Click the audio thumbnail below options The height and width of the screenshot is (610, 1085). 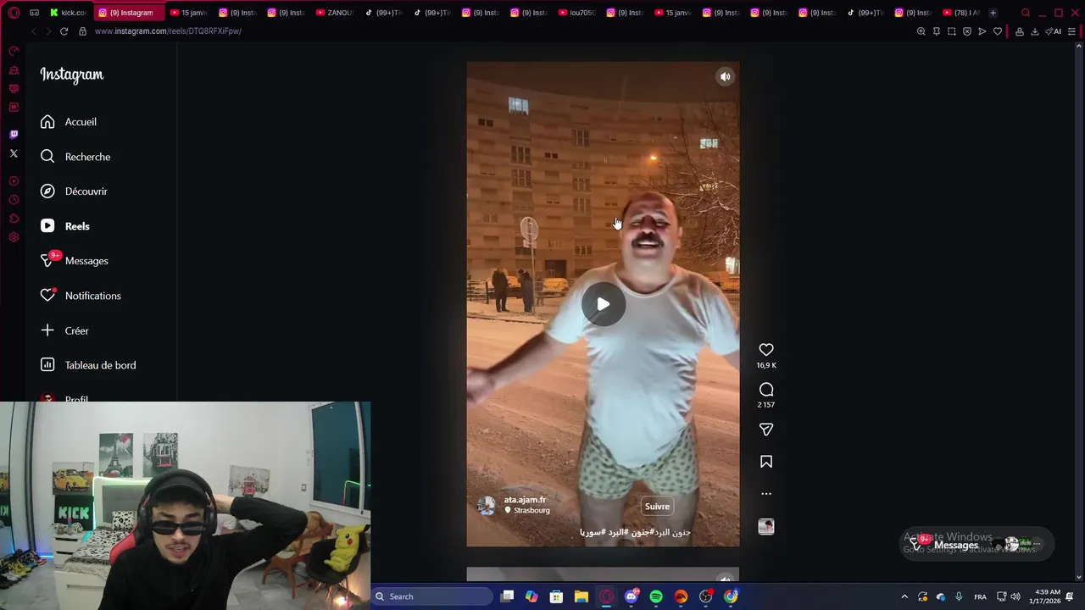pyautogui.click(x=766, y=526)
